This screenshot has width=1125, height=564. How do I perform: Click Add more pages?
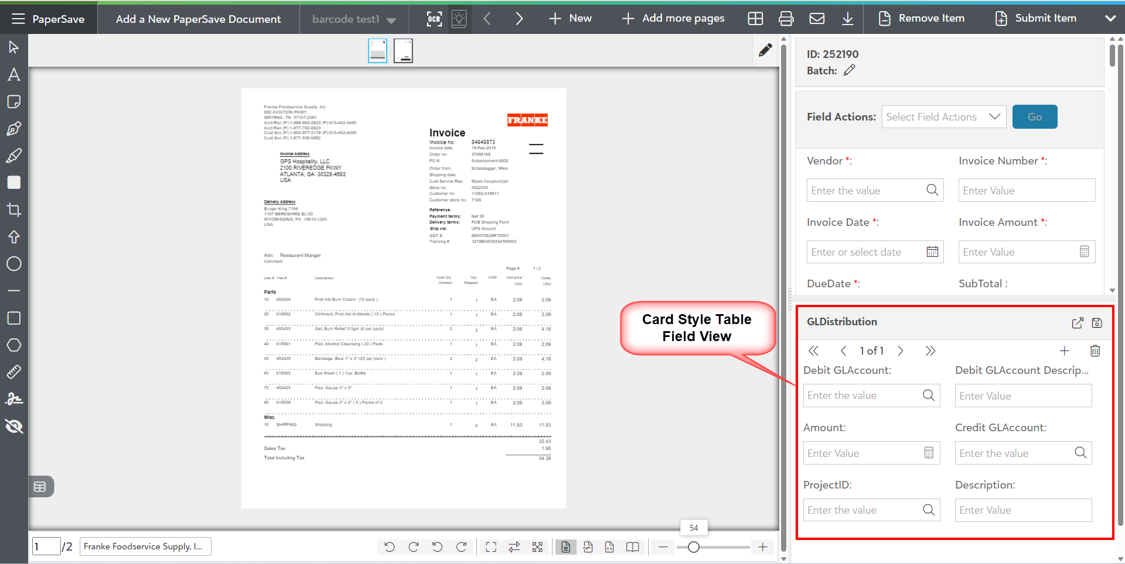[x=673, y=19]
